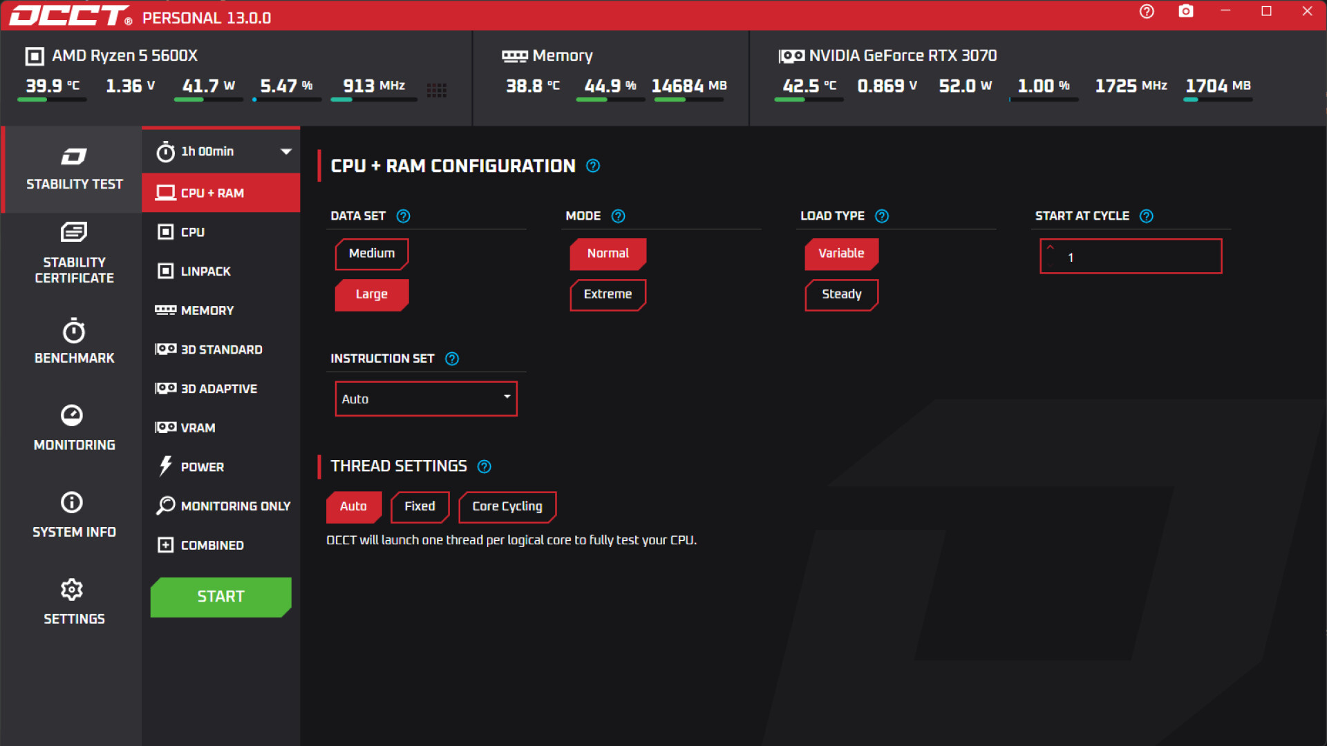The height and width of the screenshot is (746, 1327).
Task: Click the CPU usage meter bar
Action: pos(287,98)
